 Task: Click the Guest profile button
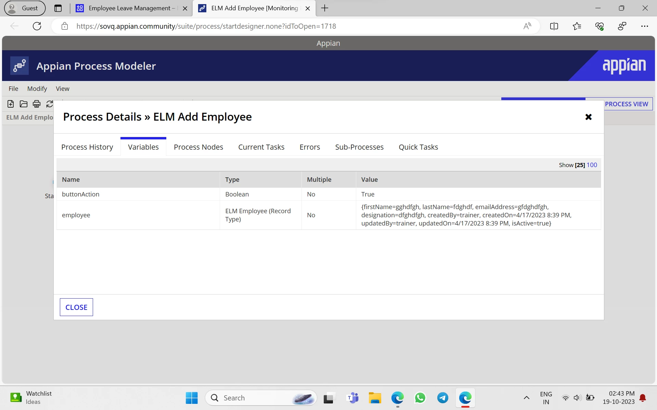click(25, 8)
